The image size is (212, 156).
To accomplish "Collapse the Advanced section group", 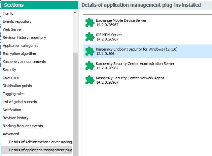I will 11,134.
